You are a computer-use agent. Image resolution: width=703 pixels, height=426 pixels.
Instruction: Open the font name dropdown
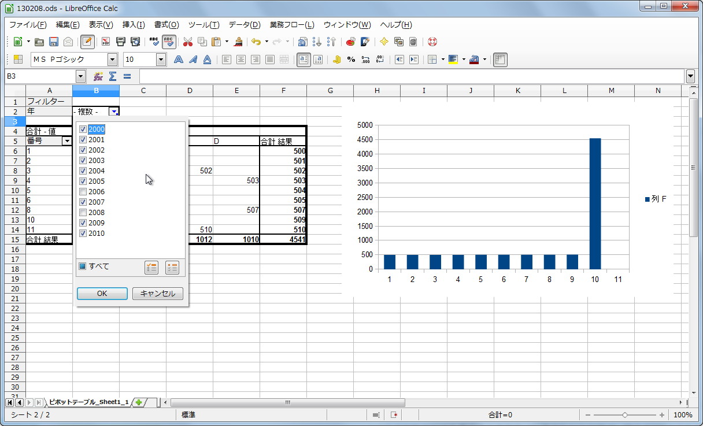click(x=112, y=60)
